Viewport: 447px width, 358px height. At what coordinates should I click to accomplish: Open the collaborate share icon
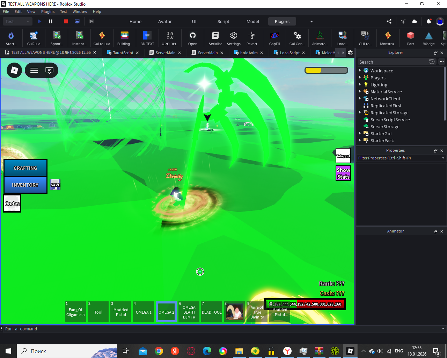(x=389, y=21)
